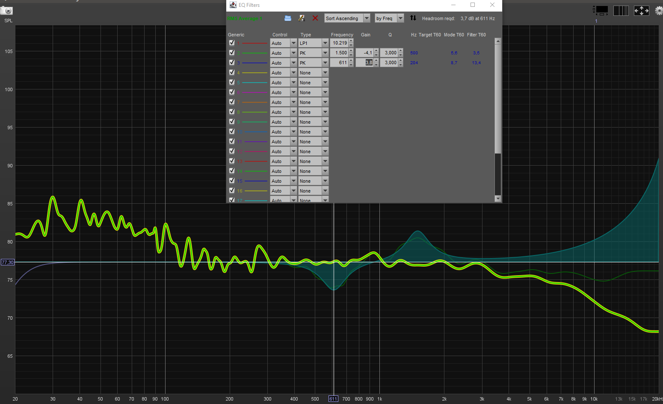
Task: Open filter 1 Control dropdown showing Auto
Action: [x=283, y=43]
